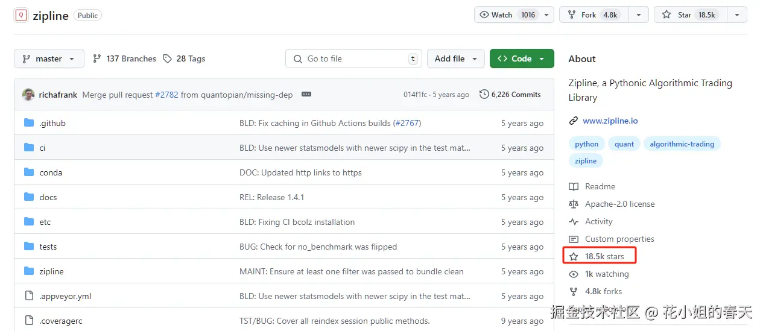Open the commit hash 014f1fc

click(x=415, y=95)
